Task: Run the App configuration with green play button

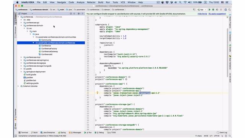Action: click(x=209, y=10)
